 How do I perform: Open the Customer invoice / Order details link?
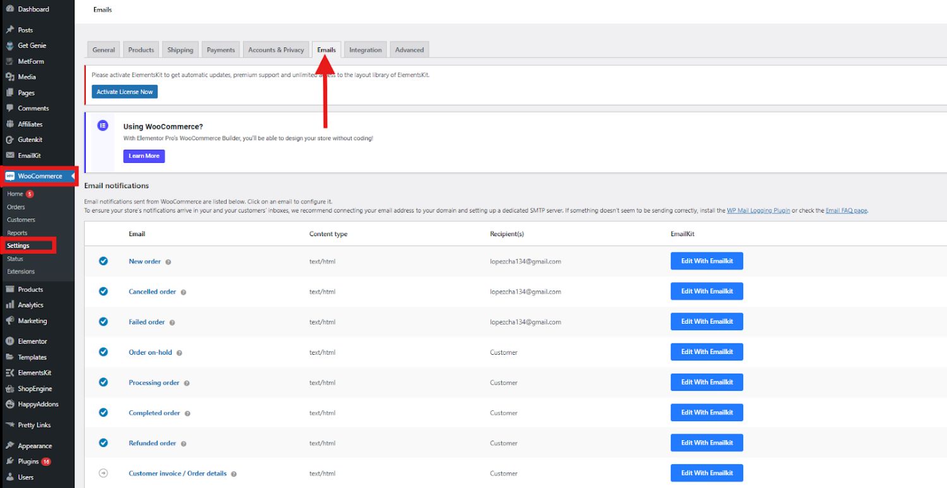coord(177,473)
